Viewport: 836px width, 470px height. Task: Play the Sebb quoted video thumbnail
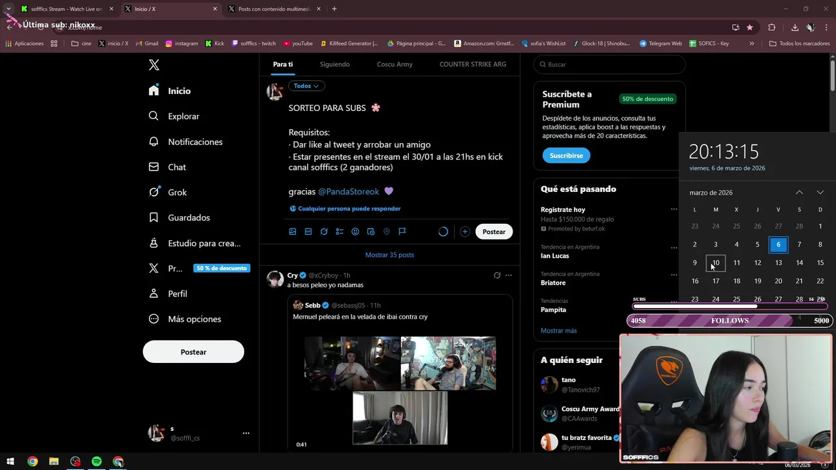coord(400,390)
